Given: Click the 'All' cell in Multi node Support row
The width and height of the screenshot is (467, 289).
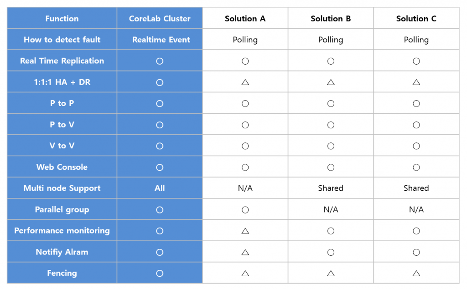Looking at the screenshot, I should pyautogui.click(x=160, y=188).
